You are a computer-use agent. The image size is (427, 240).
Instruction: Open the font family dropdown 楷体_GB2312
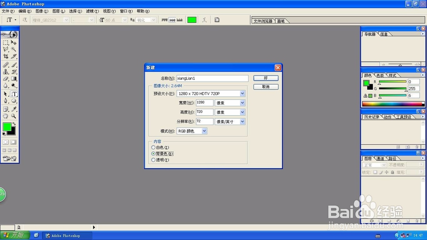[66, 20]
